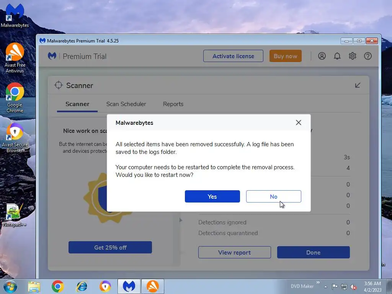Show hidden tray icons arrow
This screenshot has height=294, width=392.
[x=325, y=287]
